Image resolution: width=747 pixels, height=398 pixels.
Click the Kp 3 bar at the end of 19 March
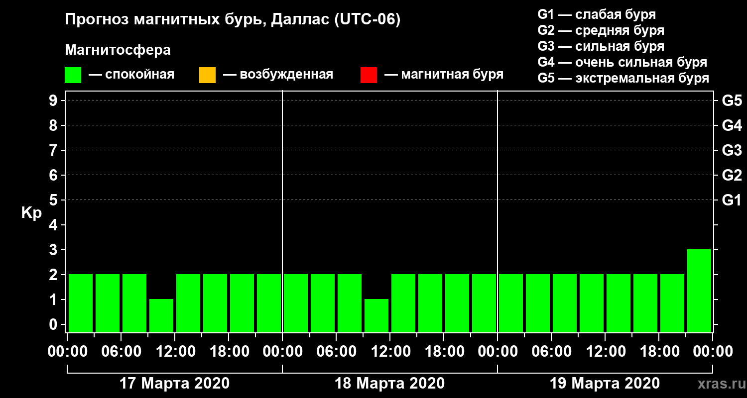[699, 291]
